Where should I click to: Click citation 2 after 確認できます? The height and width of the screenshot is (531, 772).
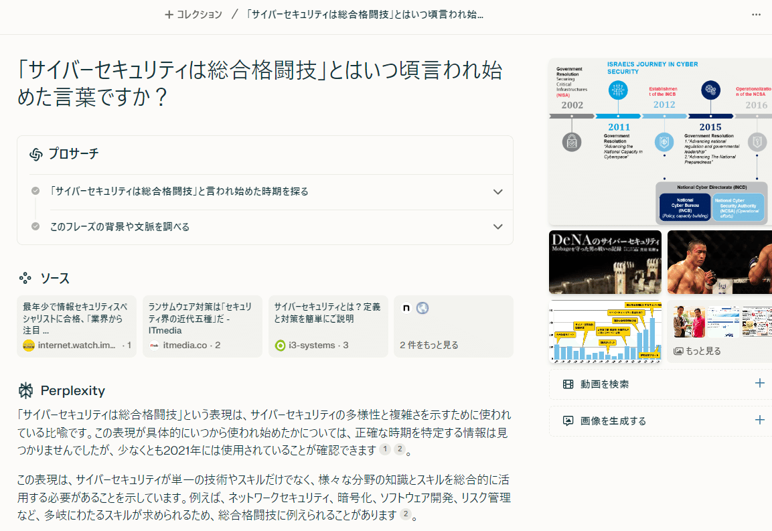(400, 449)
